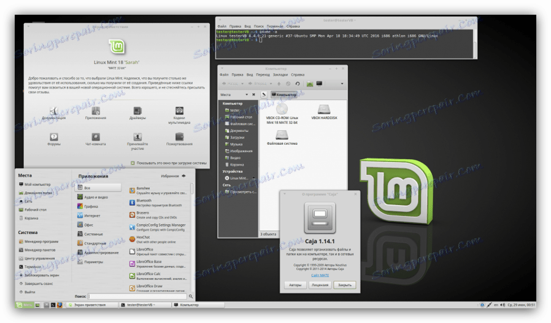The image size is (551, 323).
Task: Click the Лицензия button in About Caja dialog
Action: pos(320,285)
